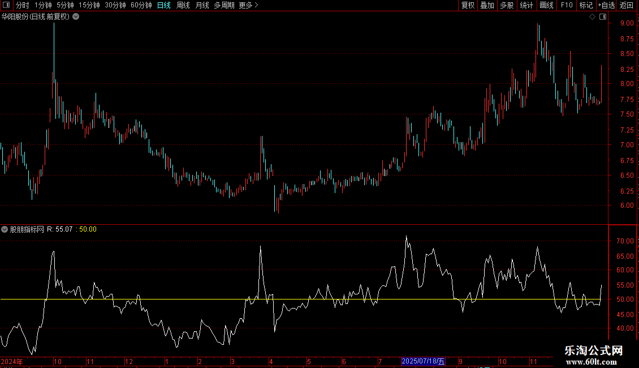Switch to 分时 intraday chart
Screen dimensions: 639x368
(x=23, y=5)
